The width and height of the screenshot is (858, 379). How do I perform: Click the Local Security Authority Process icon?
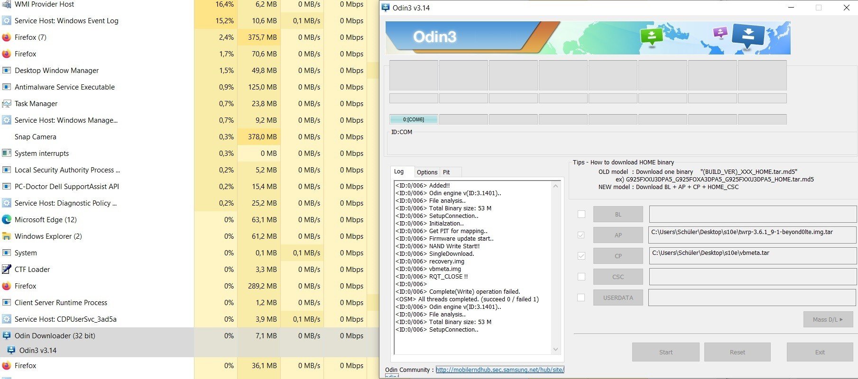pos(7,170)
